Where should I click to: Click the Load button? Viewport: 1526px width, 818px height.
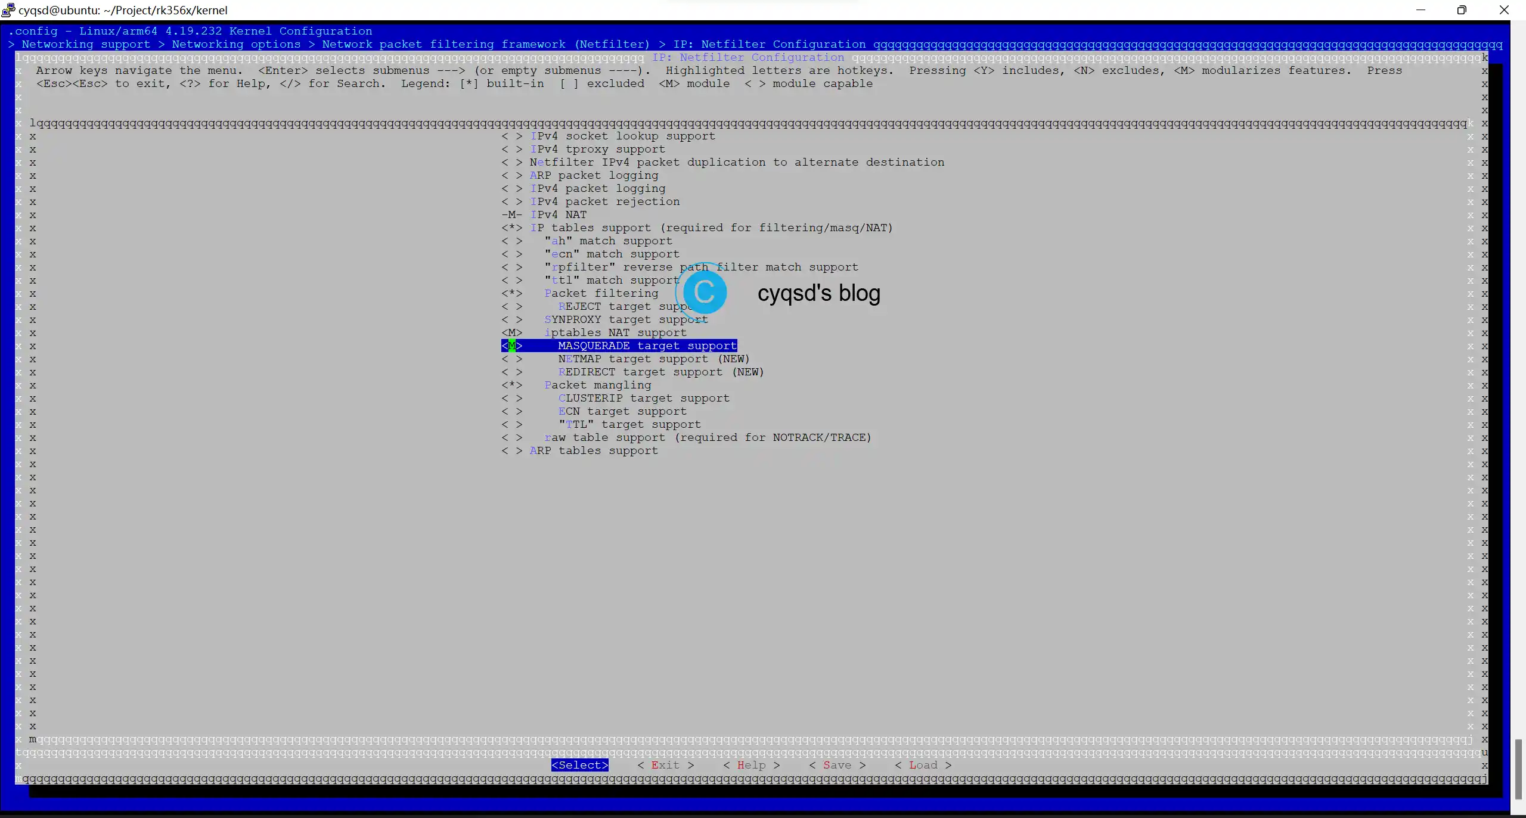923,765
